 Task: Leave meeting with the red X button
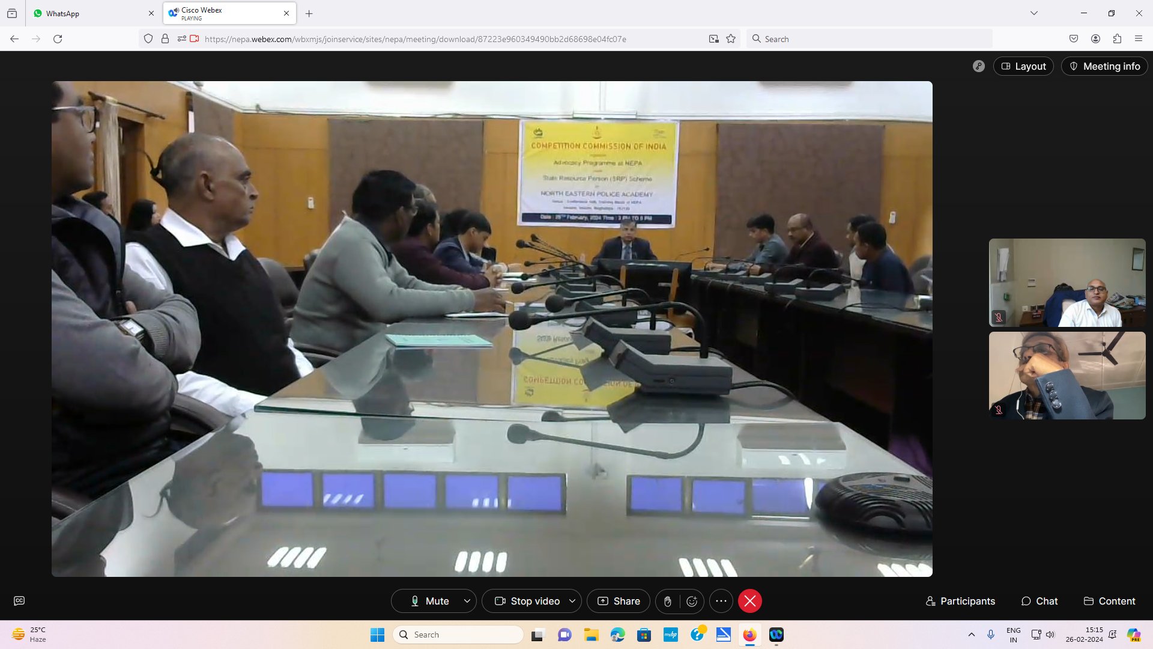point(750,601)
